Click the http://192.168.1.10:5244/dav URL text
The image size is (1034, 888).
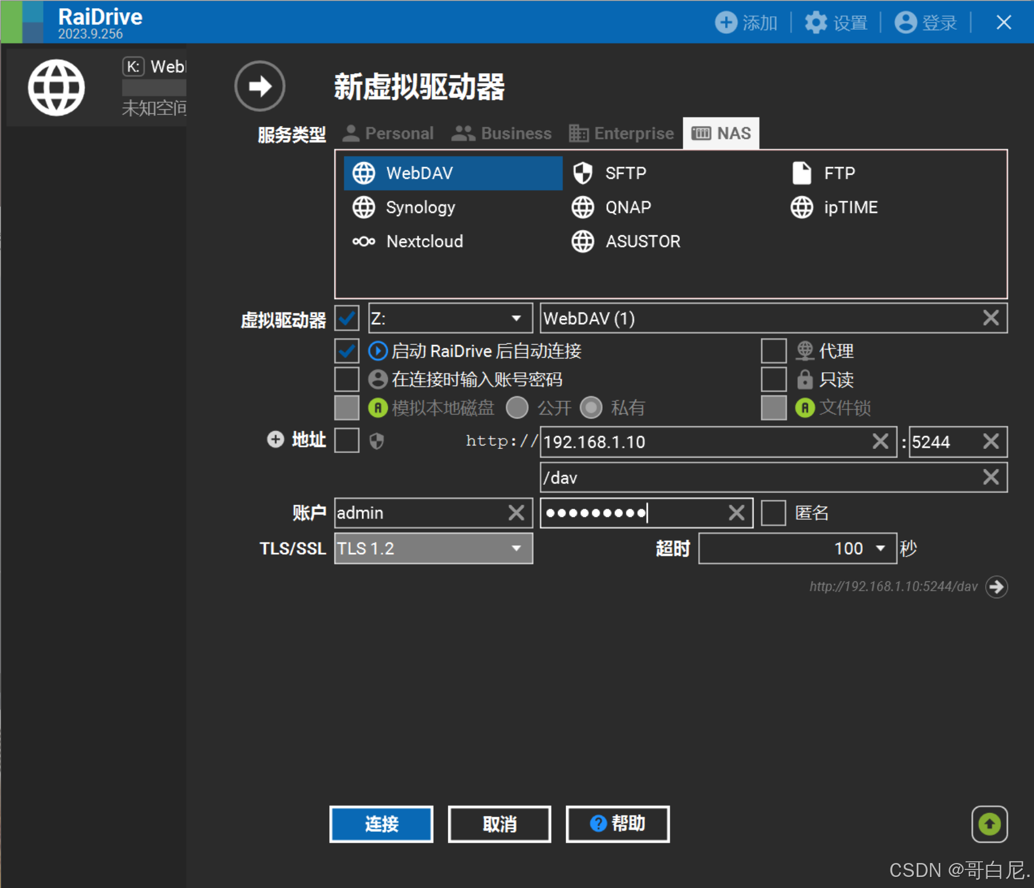tap(894, 587)
